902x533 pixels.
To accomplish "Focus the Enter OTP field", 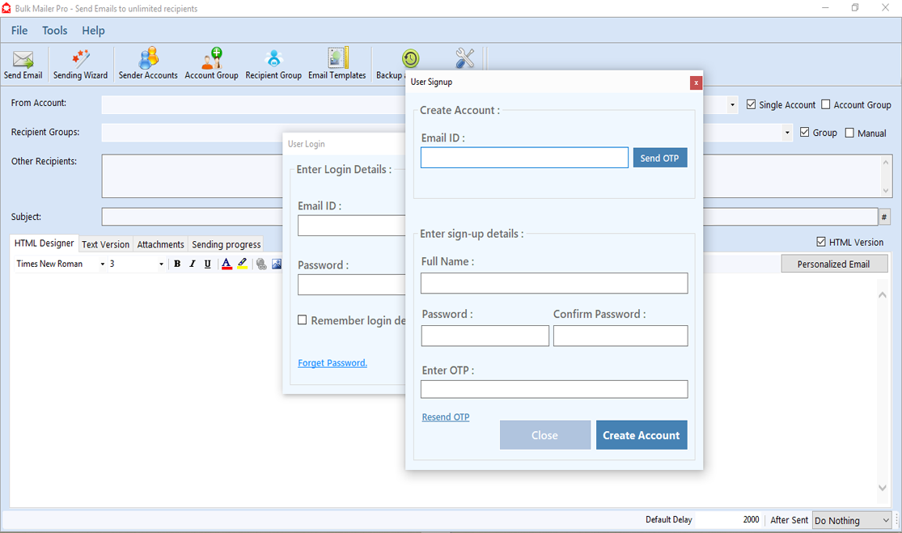I will [x=554, y=389].
